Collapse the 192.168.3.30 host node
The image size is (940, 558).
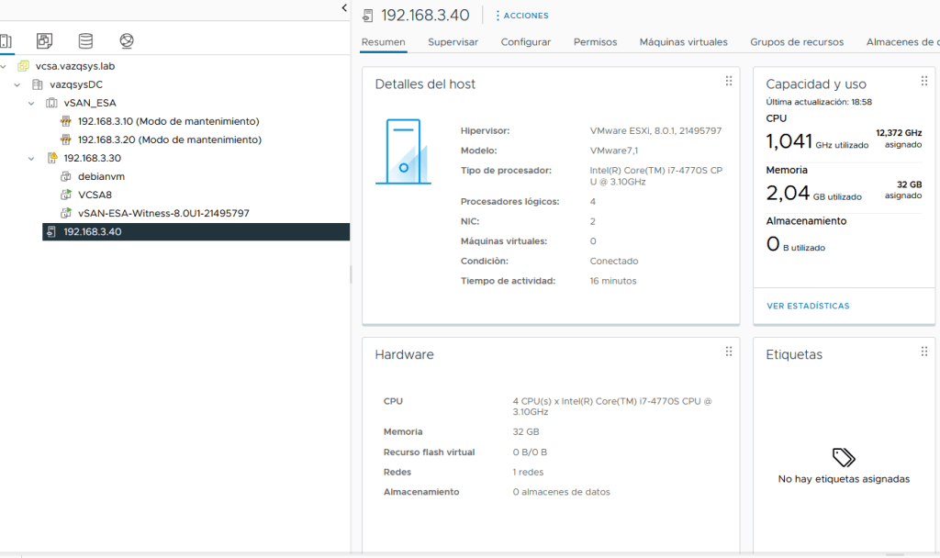click(31, 158)
